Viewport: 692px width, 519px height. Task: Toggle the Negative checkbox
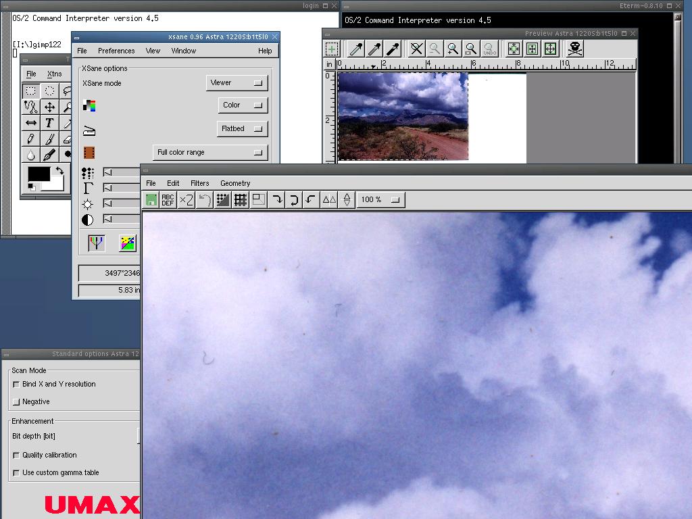coord(16,402)
